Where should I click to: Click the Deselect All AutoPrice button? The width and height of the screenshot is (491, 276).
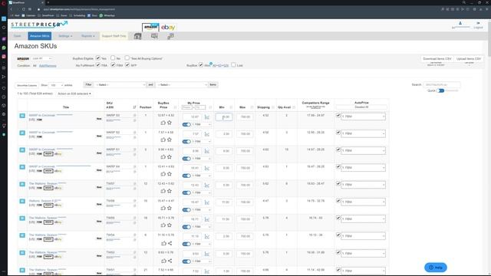(361, 107)
